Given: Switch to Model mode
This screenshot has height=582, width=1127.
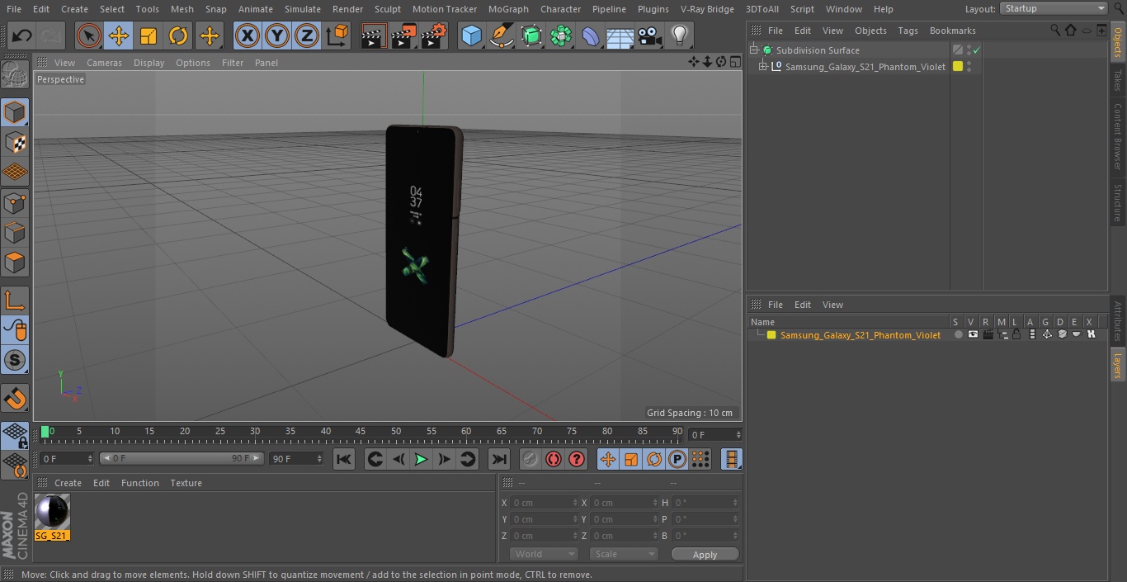Looking at the screenshot, I should tap(15, 111).
